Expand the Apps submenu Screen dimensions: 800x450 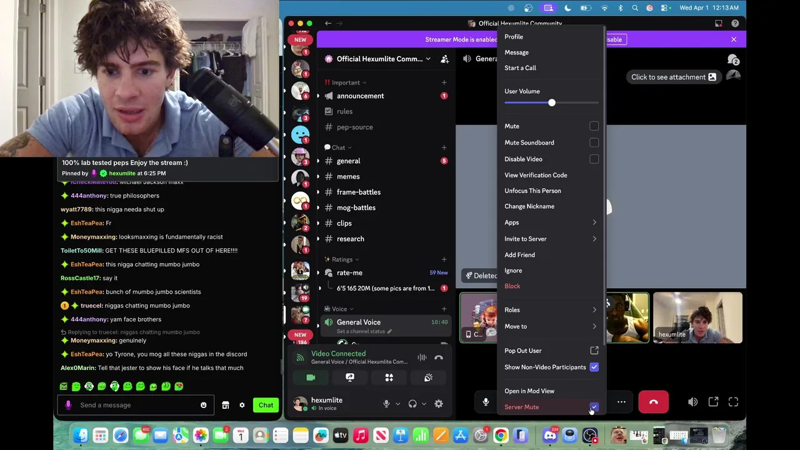(551, 222)
